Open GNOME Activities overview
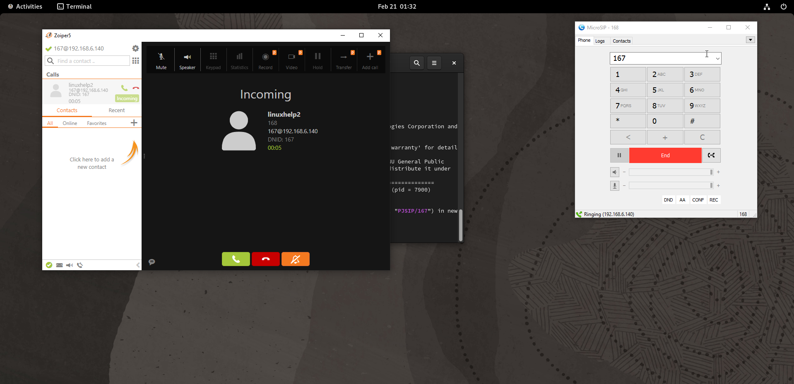Viewport: 794px width, 384px height. (x=25, y=7)
